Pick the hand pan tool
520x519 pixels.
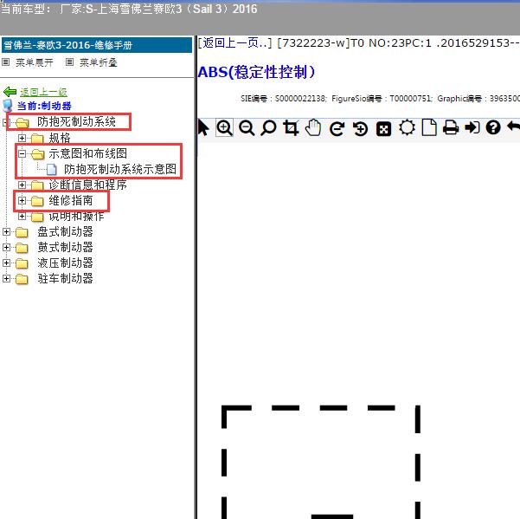click(x=313, y=128)
